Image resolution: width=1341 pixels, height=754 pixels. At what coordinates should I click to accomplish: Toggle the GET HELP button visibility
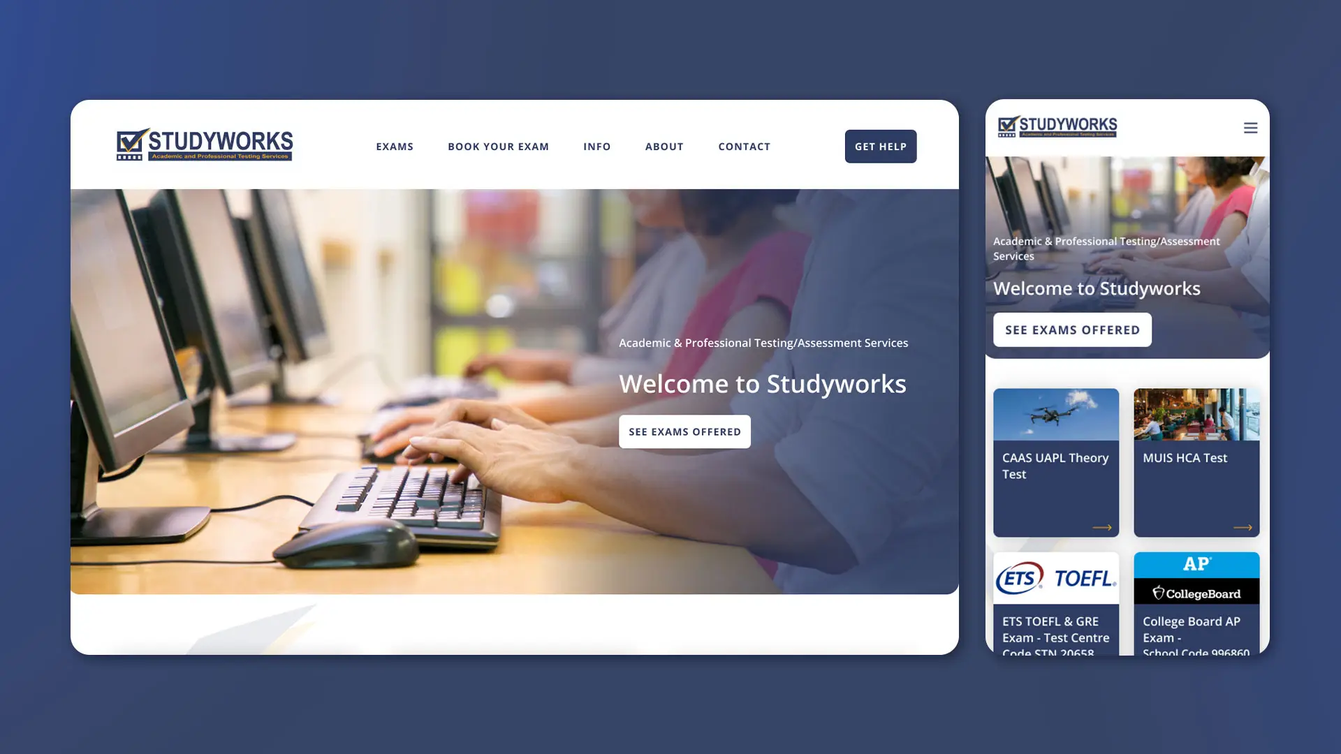(881, 145)
